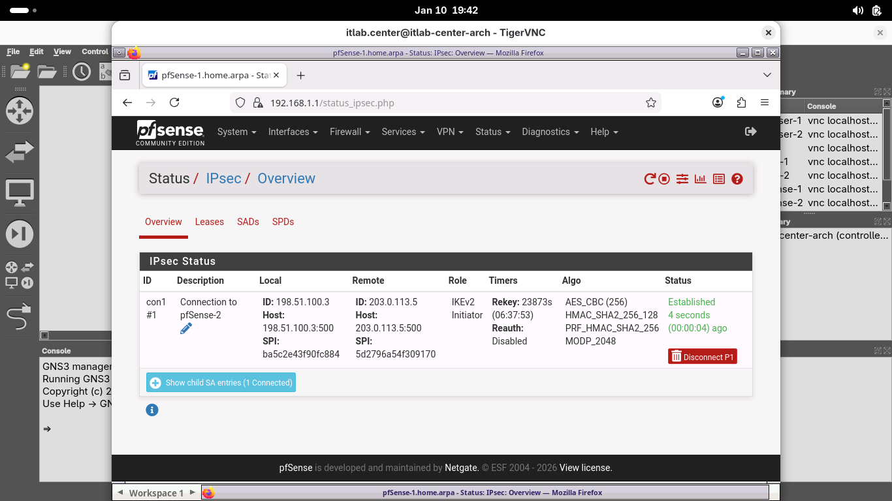Edit the con1 connection using the pencil icon
The width and height of the screenshot is (892, 501).
[x=186, y=329]
